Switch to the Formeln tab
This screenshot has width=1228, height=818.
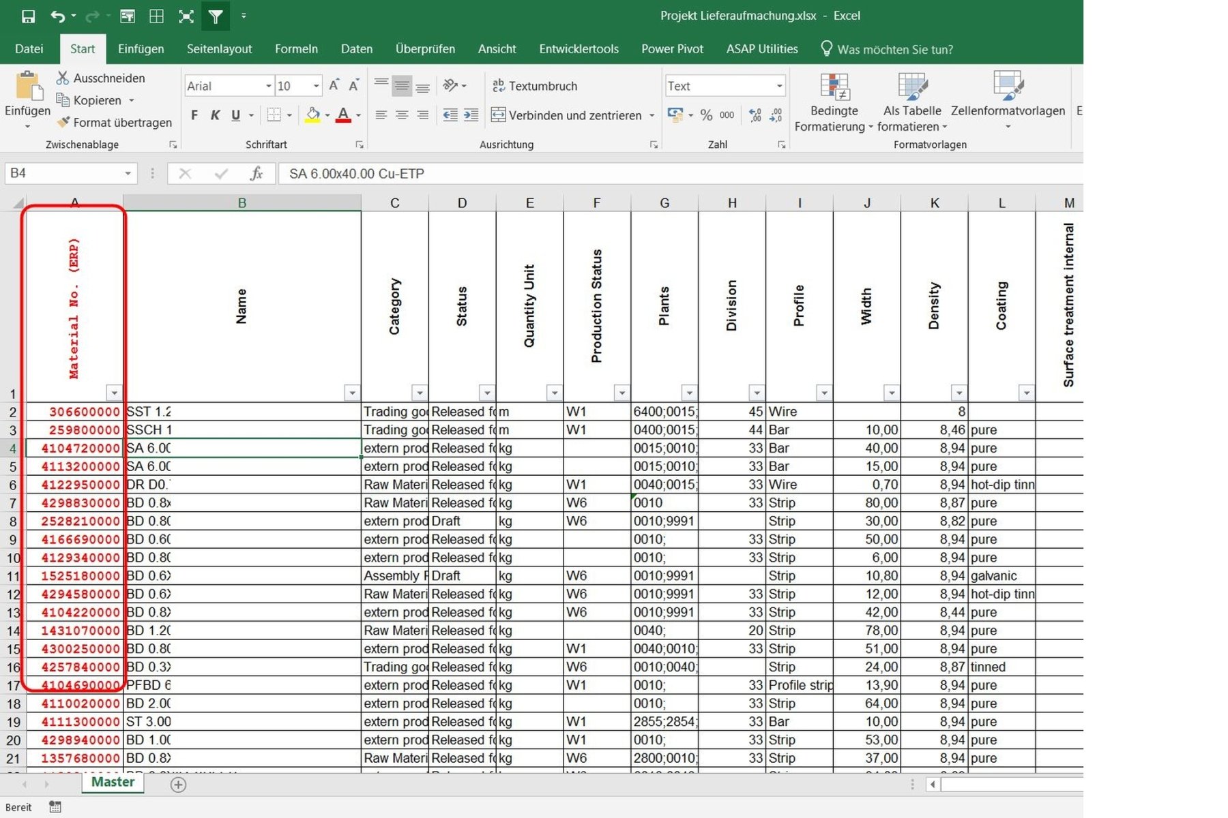tap(296, 49)
